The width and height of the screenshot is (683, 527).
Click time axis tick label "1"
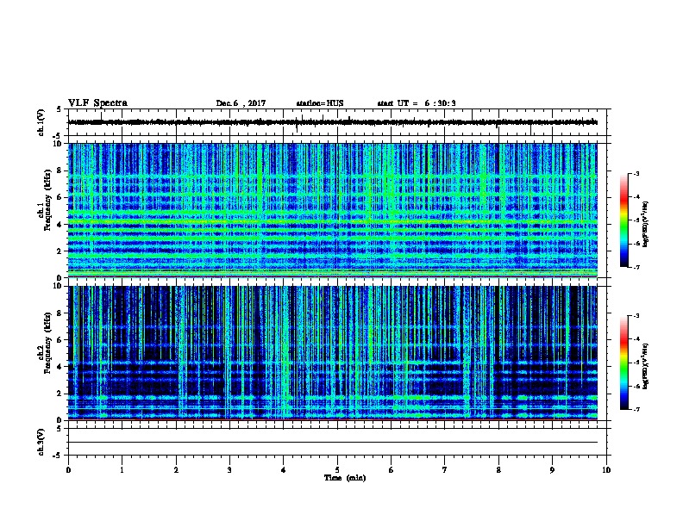click(x=122, y=470)
